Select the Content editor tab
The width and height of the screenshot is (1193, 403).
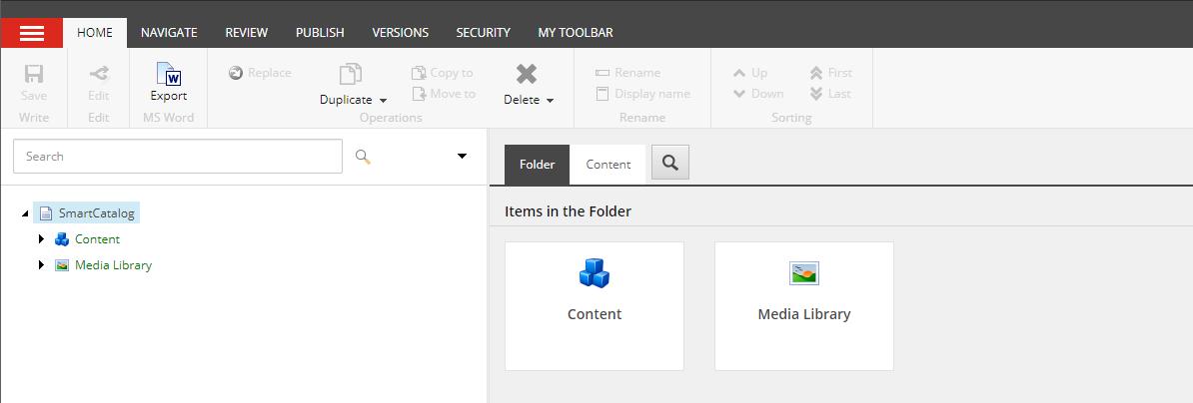click(x=607, y=165)
